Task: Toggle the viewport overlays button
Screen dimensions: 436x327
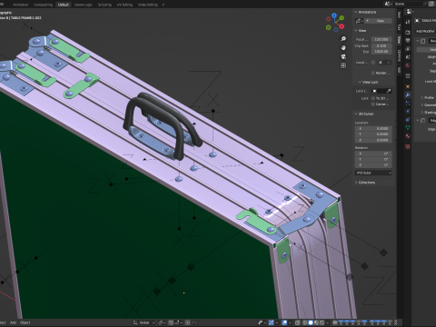Action: [284, 322]
